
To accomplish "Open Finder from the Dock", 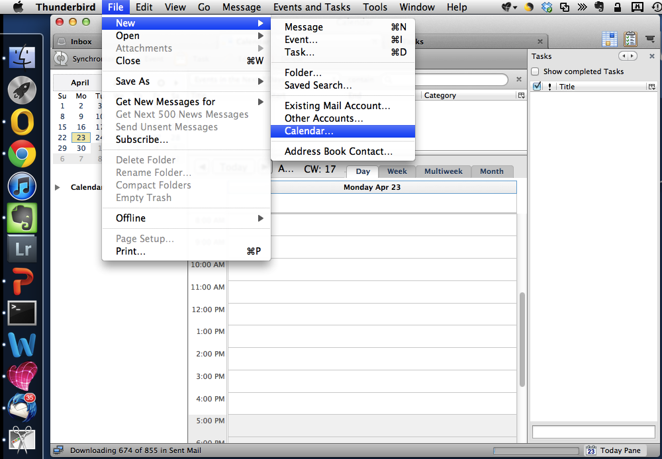I will pos(22,56).
